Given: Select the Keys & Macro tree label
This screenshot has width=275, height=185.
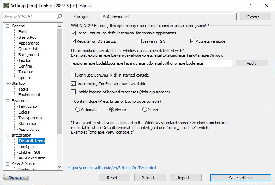Looking at the screenshot, I should (23, 164).
